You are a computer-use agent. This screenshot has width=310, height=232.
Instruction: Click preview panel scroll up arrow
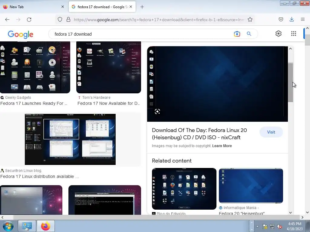[290, 49]
